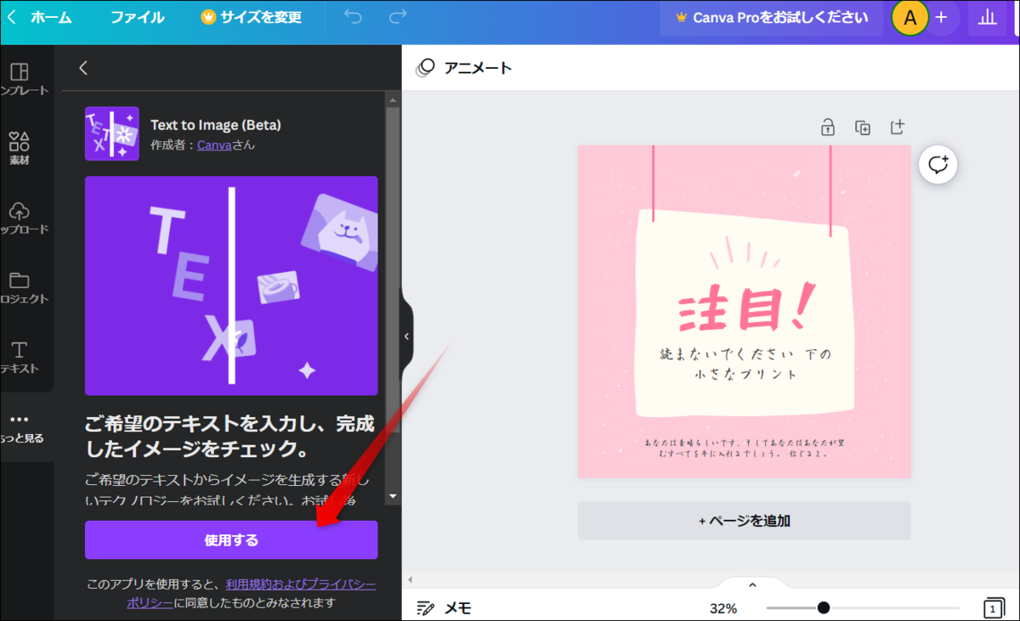
Task: Add a comment with bubble icon
Action: click(x=938, y=165)
